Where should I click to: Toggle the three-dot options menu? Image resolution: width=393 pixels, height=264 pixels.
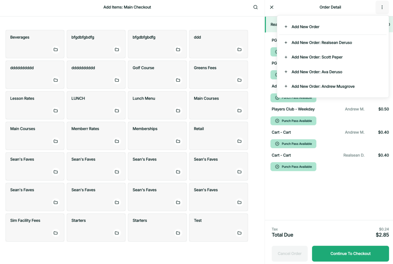click(x=382, y=7)
